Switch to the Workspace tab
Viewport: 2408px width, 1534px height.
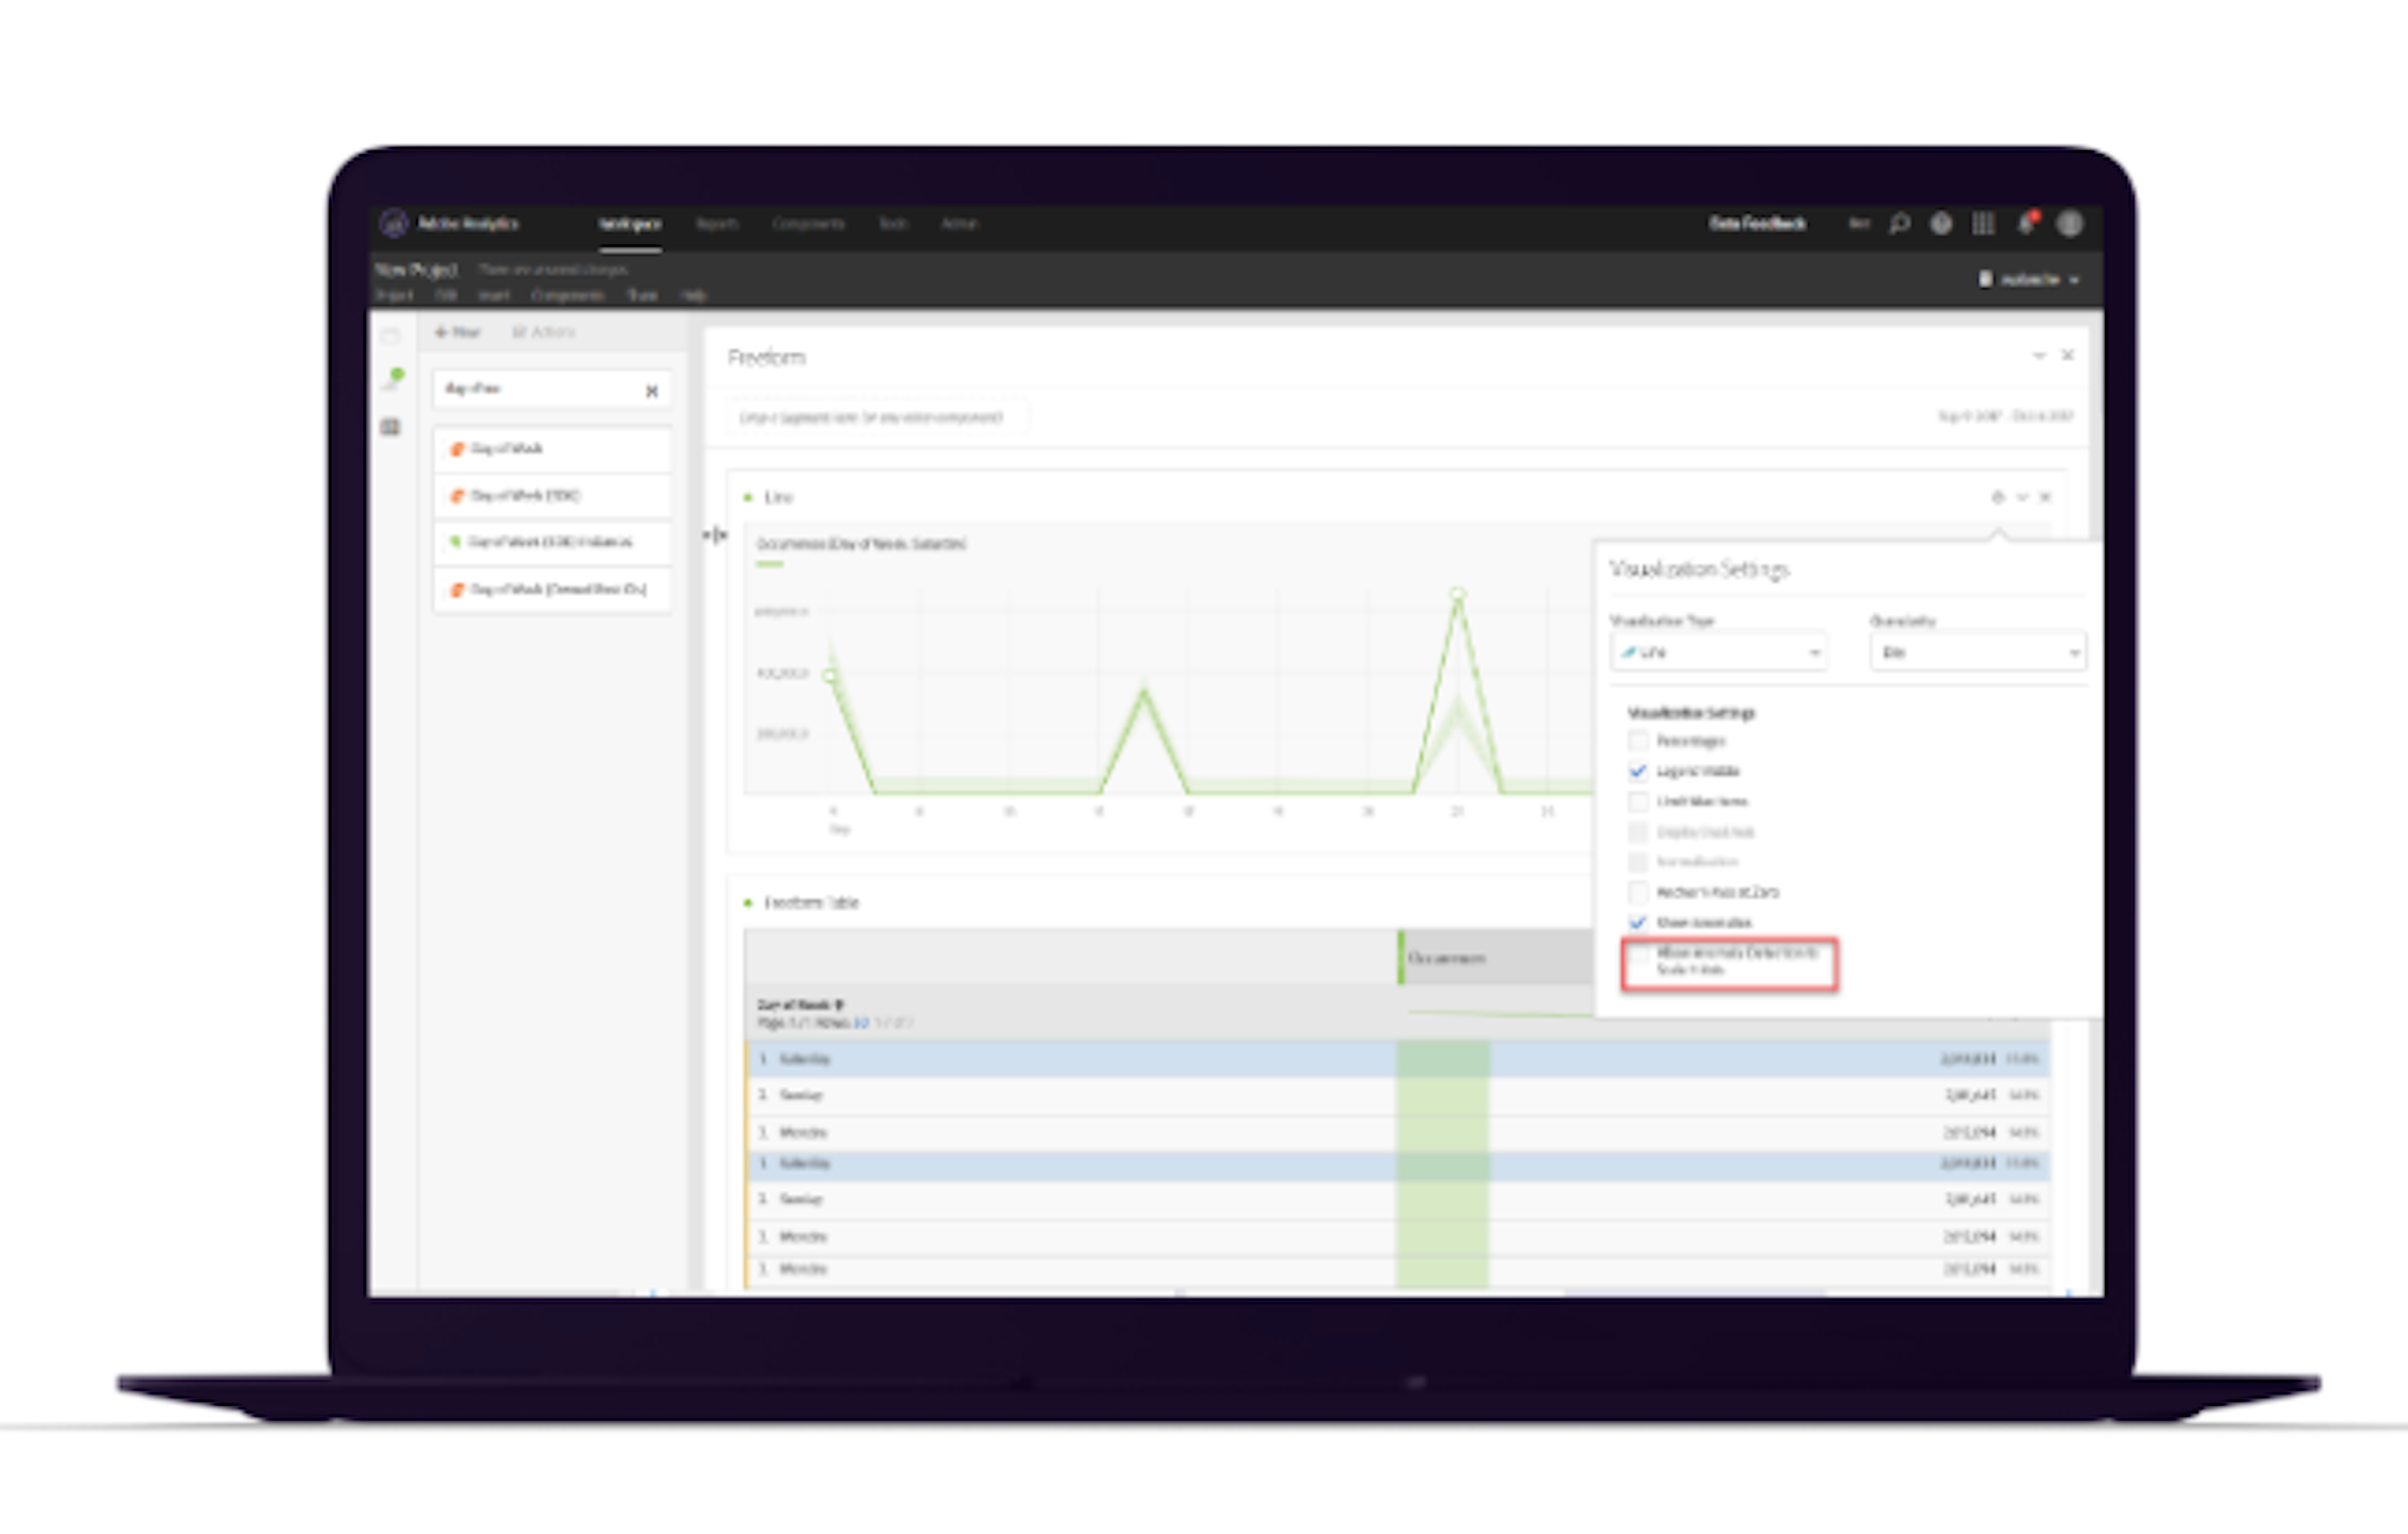[x=631, y=224]
